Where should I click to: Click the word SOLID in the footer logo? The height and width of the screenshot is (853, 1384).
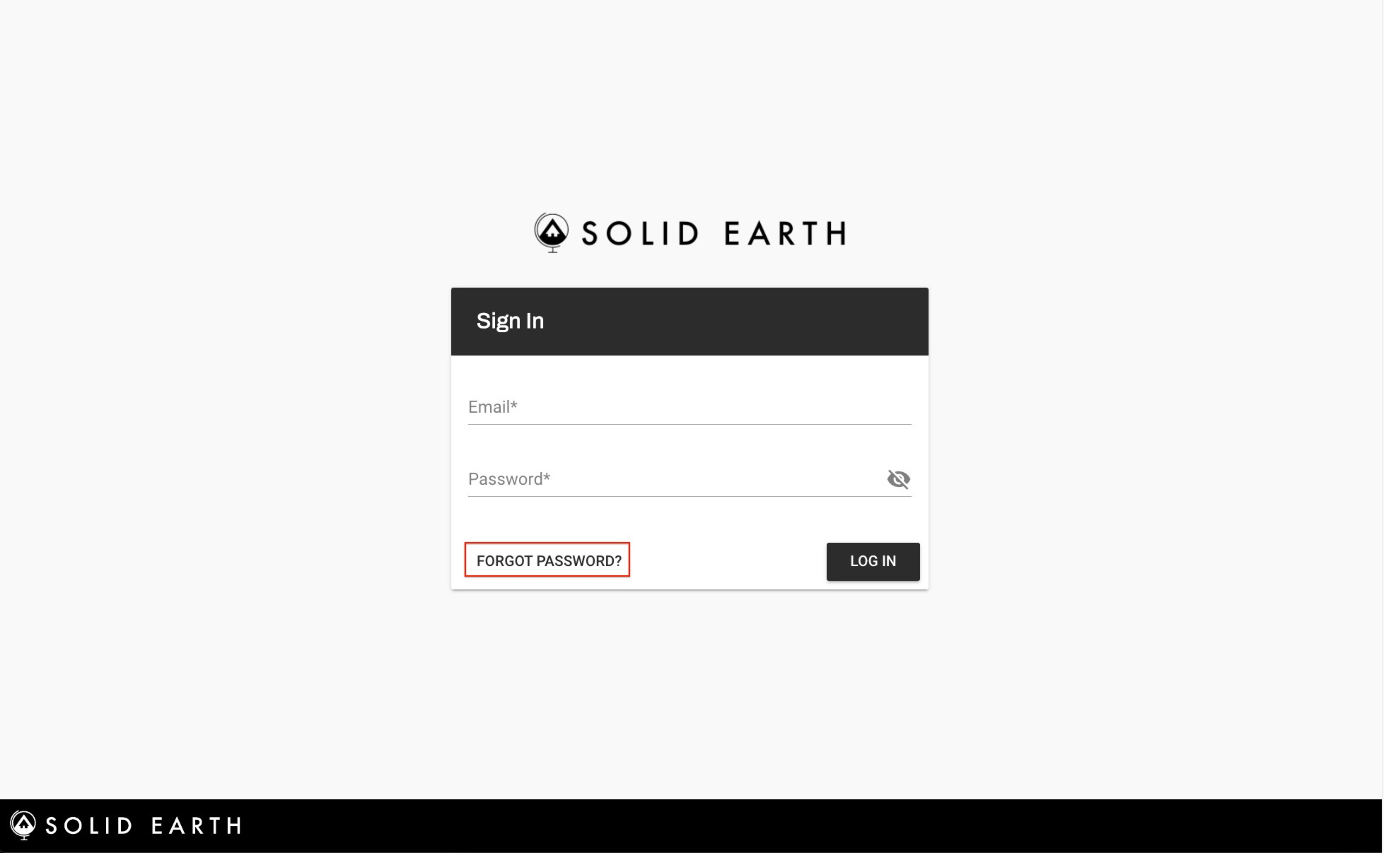coord(89,825)
